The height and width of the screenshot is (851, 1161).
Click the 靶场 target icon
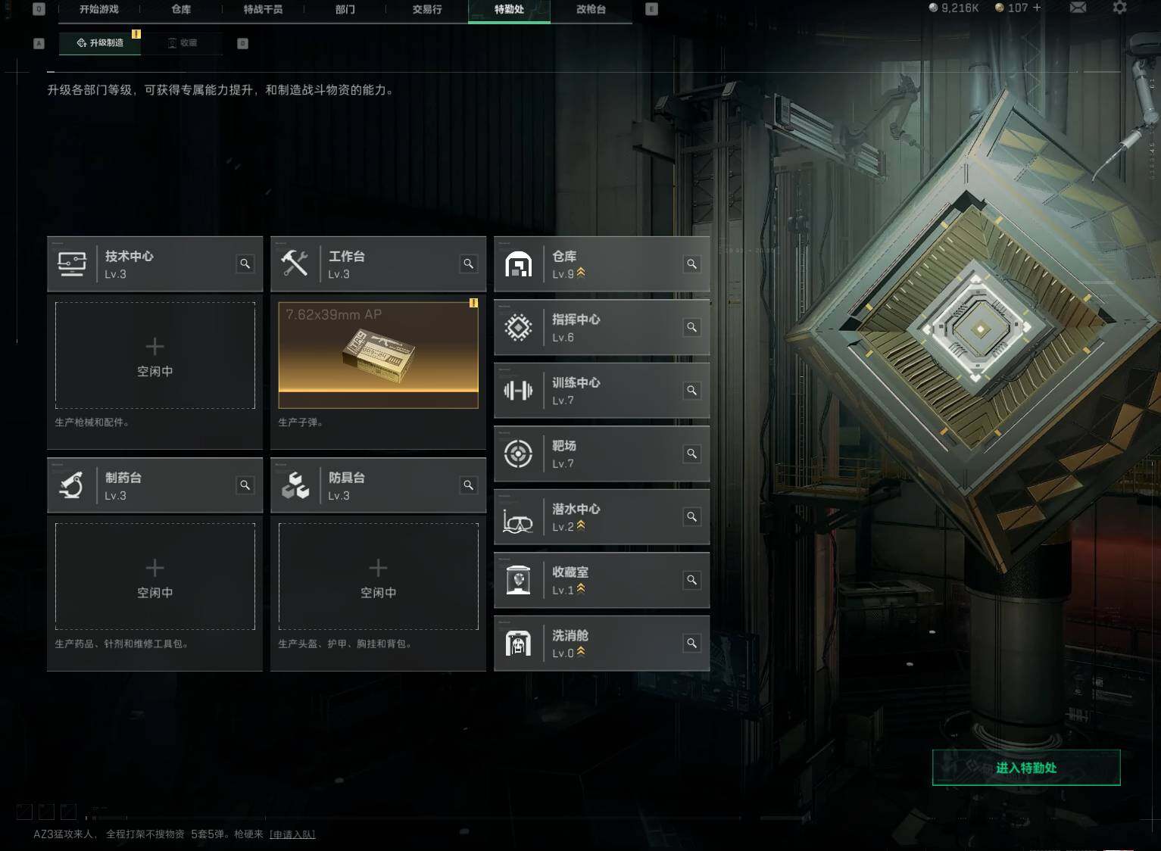[x=518, y=454]
